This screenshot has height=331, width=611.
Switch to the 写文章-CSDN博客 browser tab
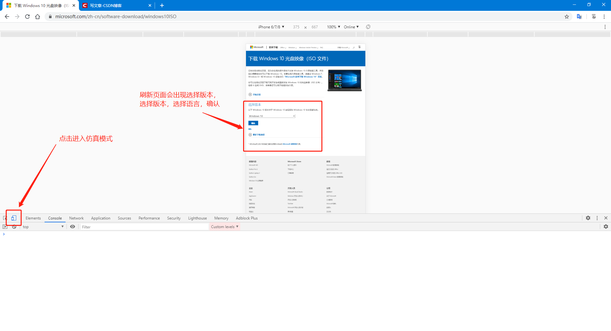(117, 5)
